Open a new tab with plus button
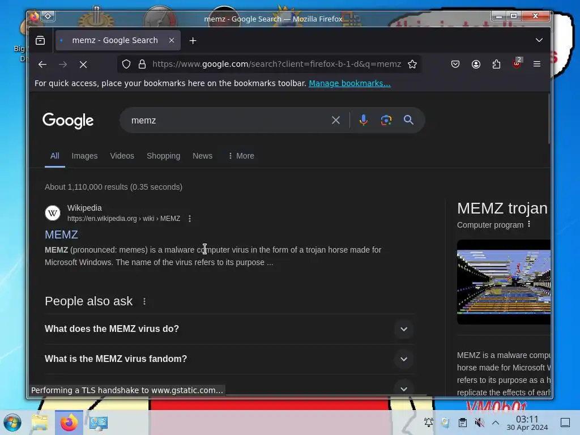 click(x=193, y=41)
